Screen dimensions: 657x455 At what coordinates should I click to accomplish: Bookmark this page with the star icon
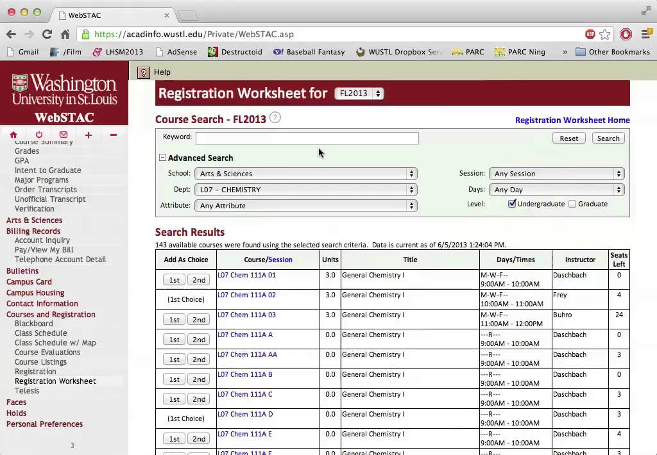(604, 35)
